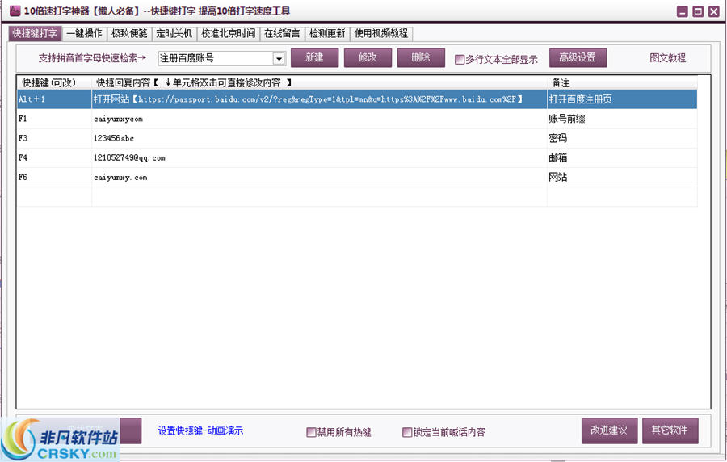Click the 备注 column header
Screen dimensions: 727x462
pos(622,82)
